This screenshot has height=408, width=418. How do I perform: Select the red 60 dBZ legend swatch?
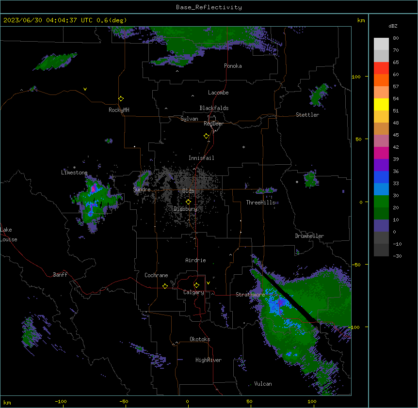(381, 68)
